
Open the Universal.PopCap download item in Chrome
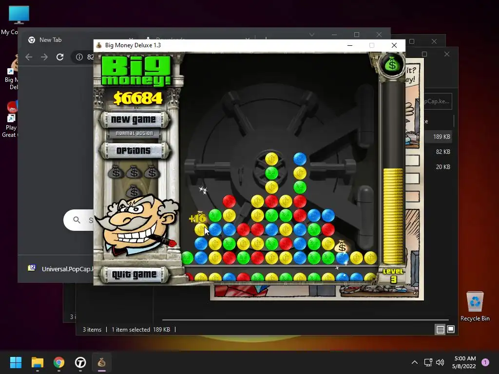(60, 269)
